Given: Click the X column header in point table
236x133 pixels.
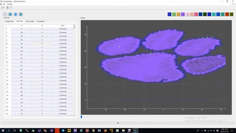Looking at the screenshot, I should point(21,25).
